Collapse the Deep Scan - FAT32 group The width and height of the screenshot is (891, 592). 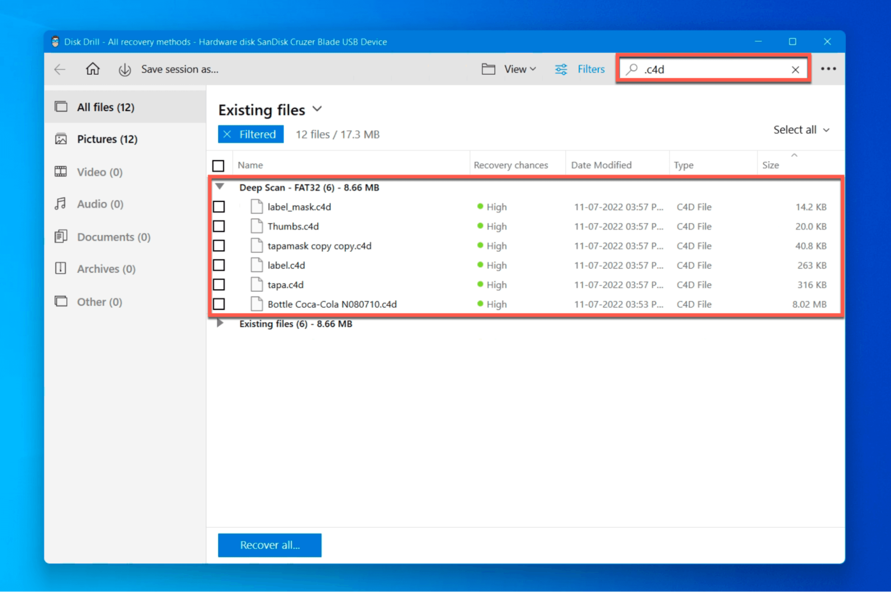pos(220,187)
